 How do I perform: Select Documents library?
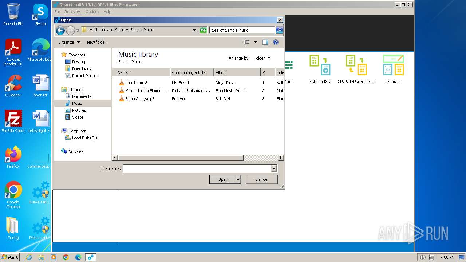(x=82, y=96)
